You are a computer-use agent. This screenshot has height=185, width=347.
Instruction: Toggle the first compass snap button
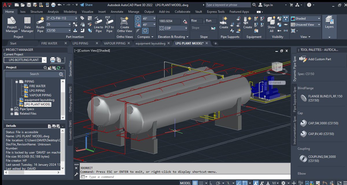[x=138, y=18]
